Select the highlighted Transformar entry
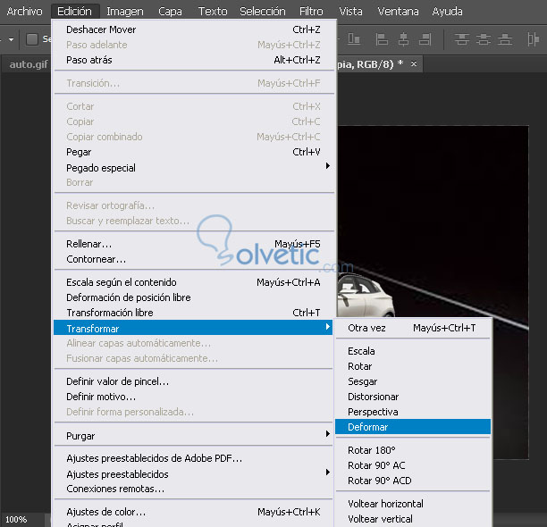The image size is (547, 527). pyautogui.click(x=193, y=328)
